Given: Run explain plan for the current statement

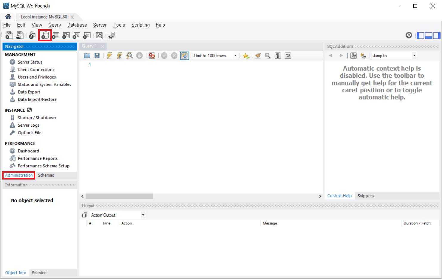Looking at the screenshot, I should click(x=129, y=56).
